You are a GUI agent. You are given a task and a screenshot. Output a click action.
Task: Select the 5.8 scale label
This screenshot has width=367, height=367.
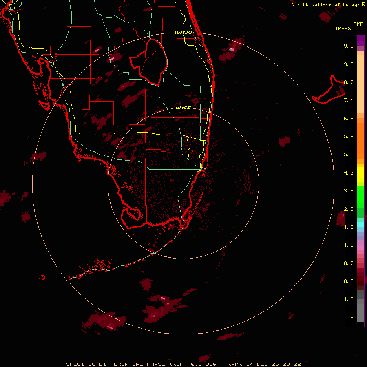click(x=349, y=137)
